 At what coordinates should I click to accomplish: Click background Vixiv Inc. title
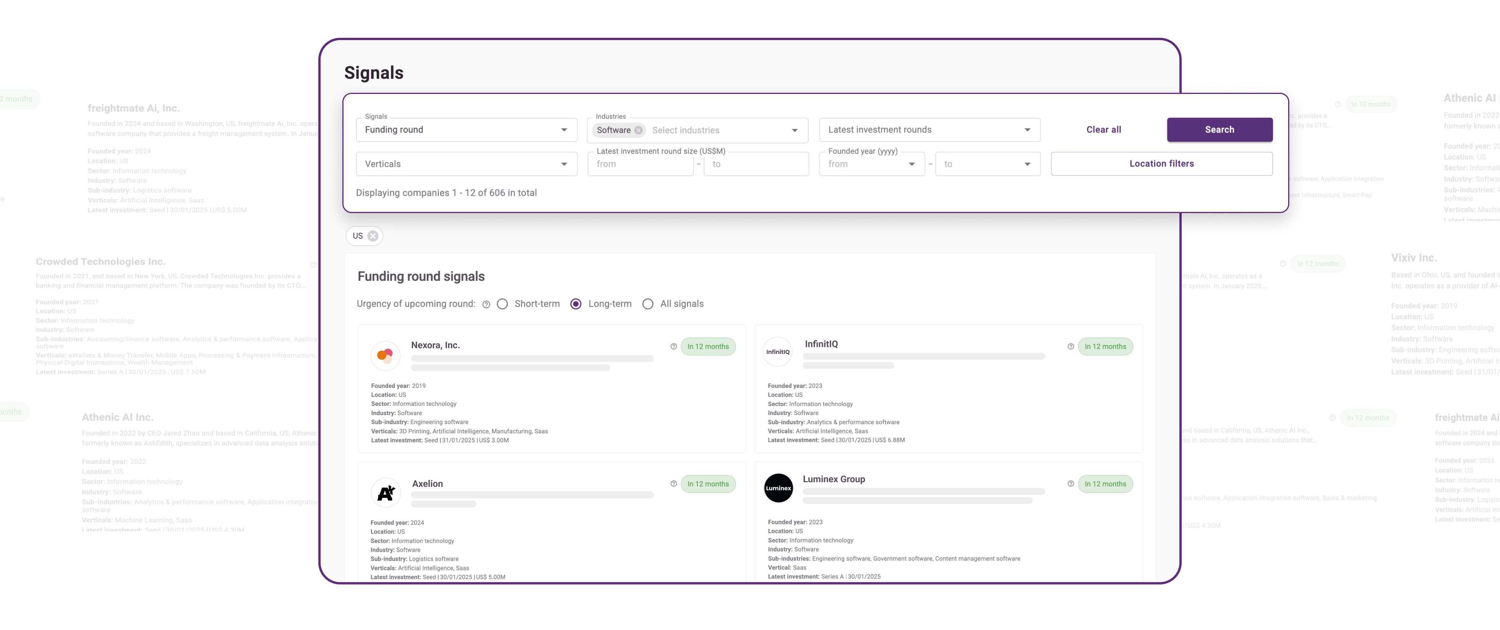1414,258
